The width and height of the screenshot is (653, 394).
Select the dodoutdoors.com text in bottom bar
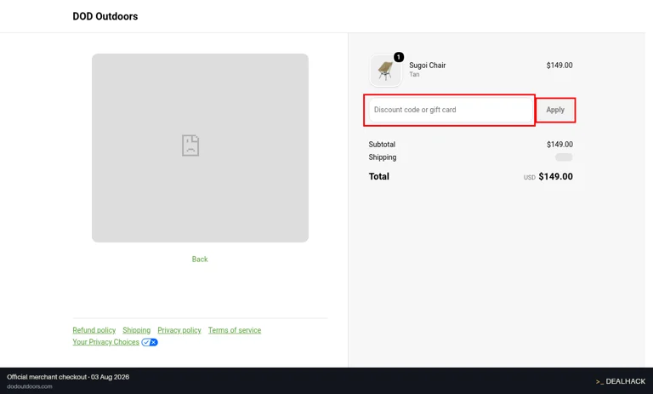point(30,386)
